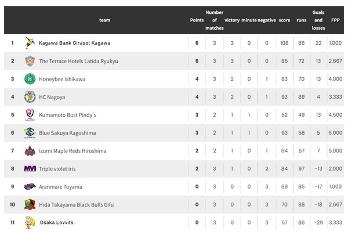
Task: Click the Izumi Maple Reds Hiroshima logo
Action: pos(30,150)
